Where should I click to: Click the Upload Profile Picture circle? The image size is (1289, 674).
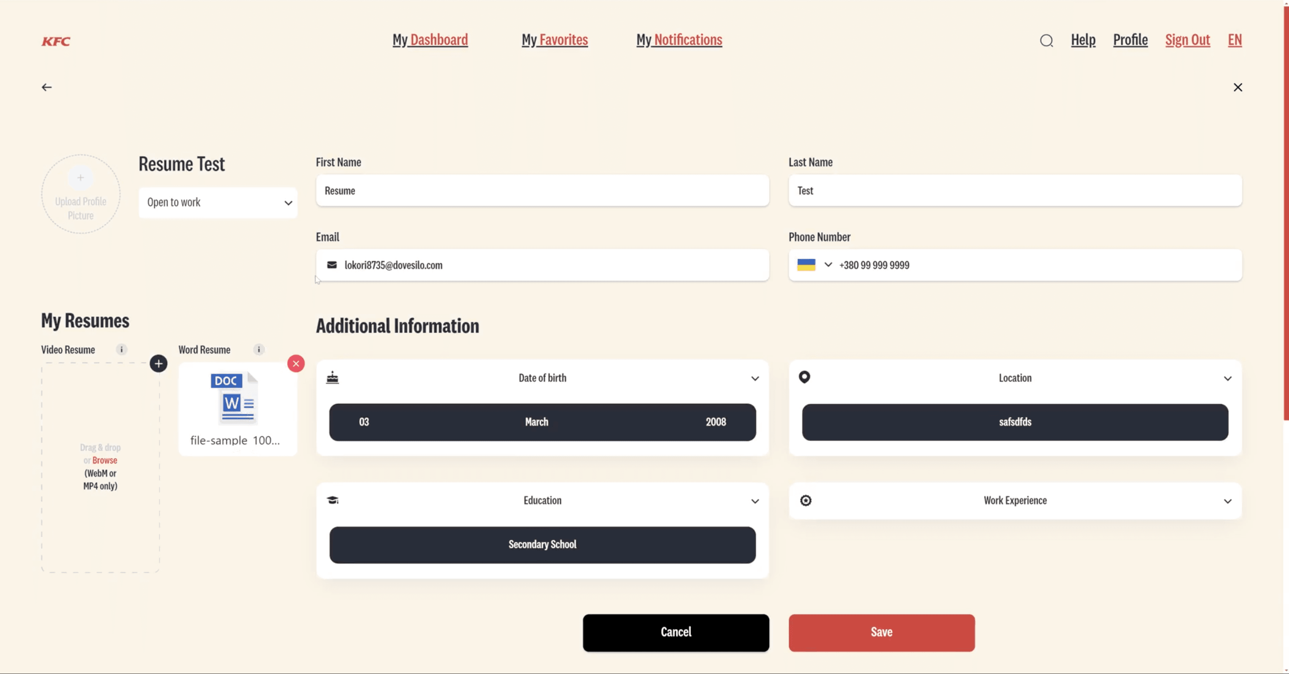point(81,194)
